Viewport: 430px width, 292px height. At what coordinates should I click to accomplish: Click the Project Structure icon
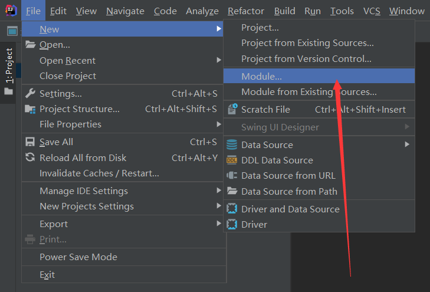coord(30,109)
